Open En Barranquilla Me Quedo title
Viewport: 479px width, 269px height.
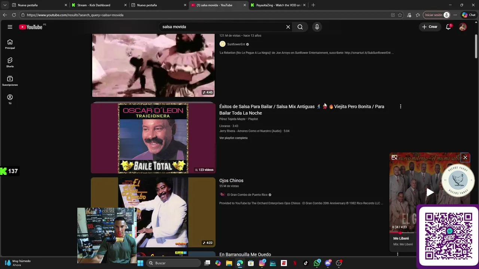click(x=245, y=254)
